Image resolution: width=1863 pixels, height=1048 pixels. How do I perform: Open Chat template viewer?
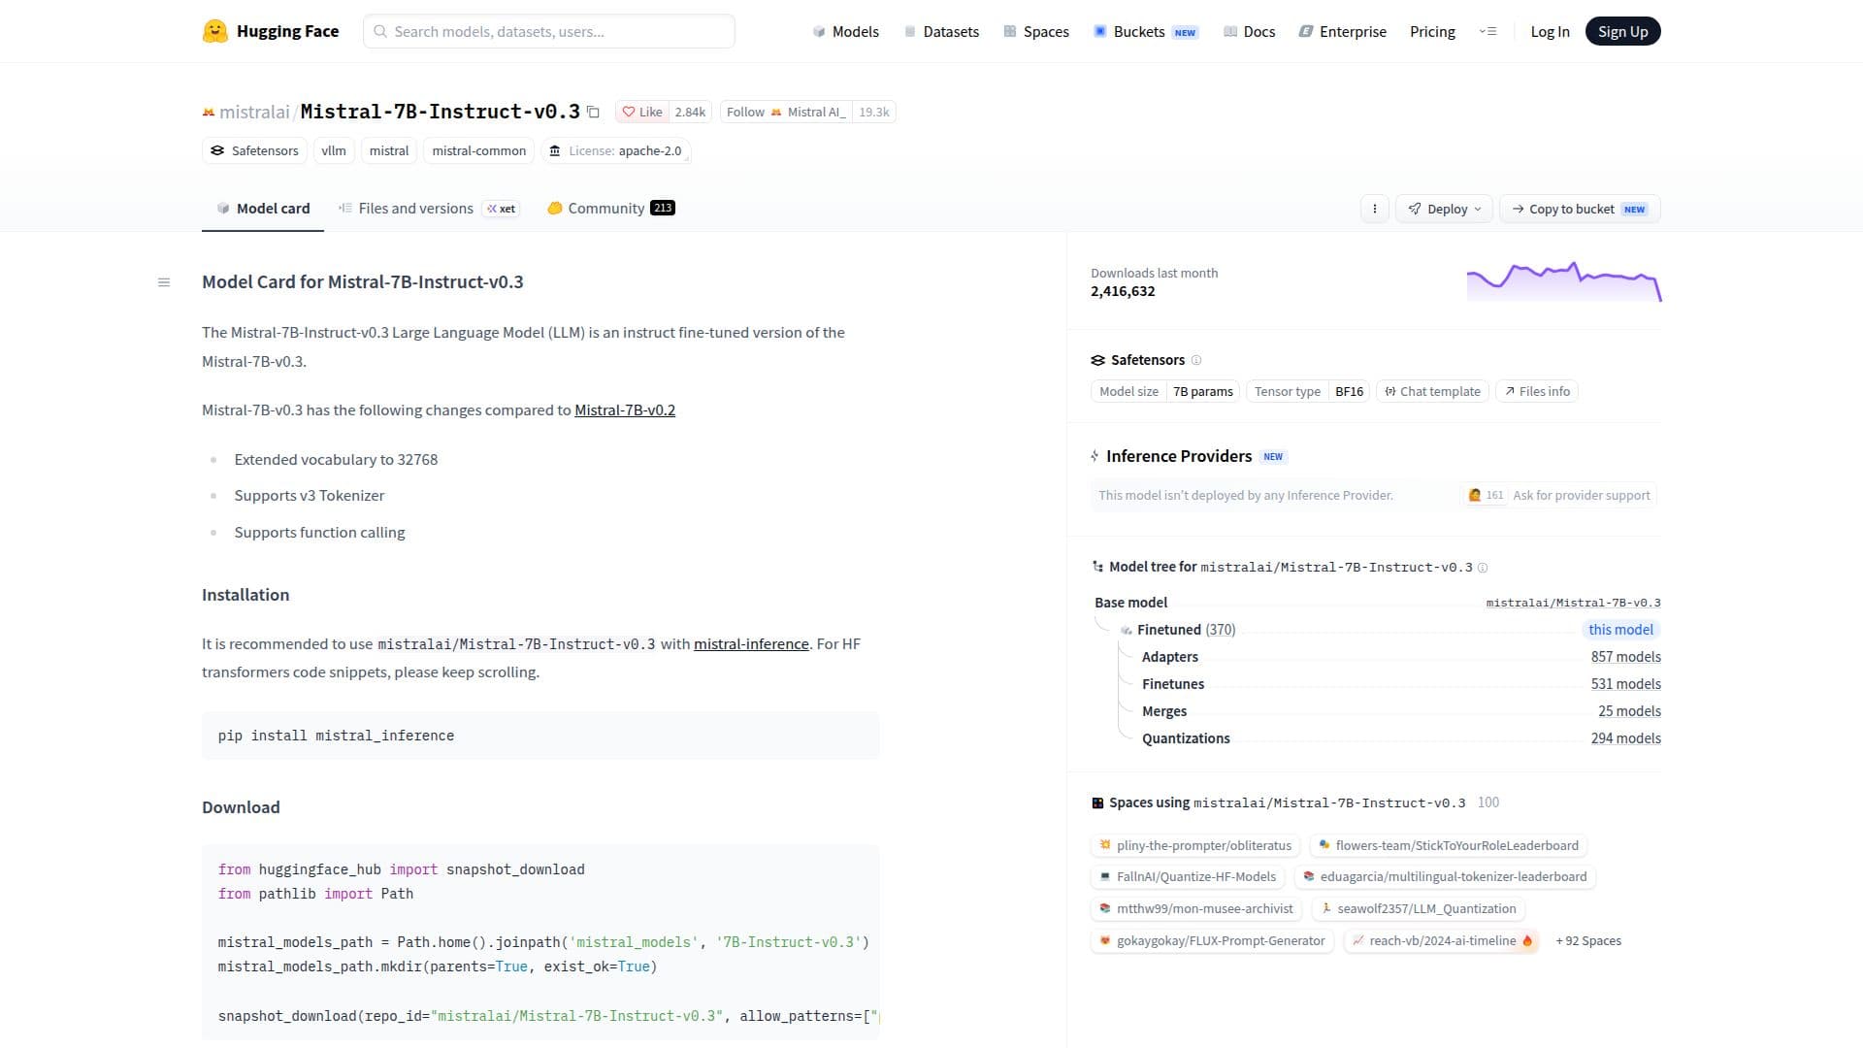coord(1432,391)
